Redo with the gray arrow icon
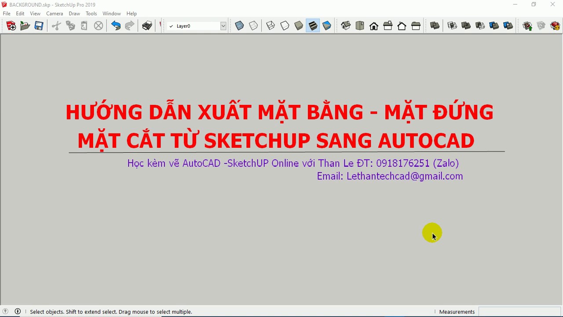The image size is (563, 317). click(130, 26)
